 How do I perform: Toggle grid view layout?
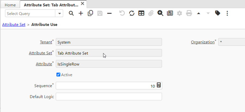(141, 13)
